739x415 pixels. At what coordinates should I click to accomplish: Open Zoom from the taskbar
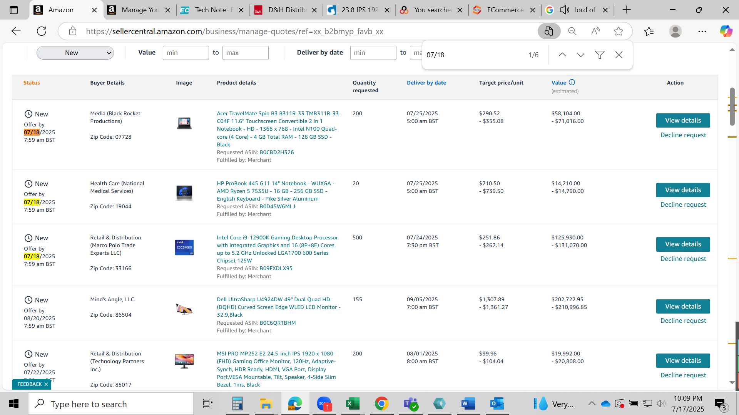[x=324, y=404]
